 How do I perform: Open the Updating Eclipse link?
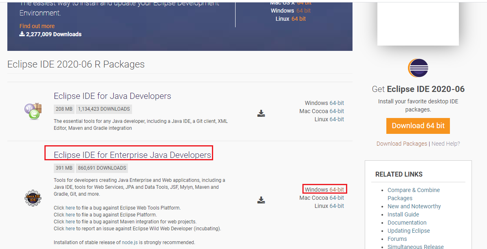409,231
